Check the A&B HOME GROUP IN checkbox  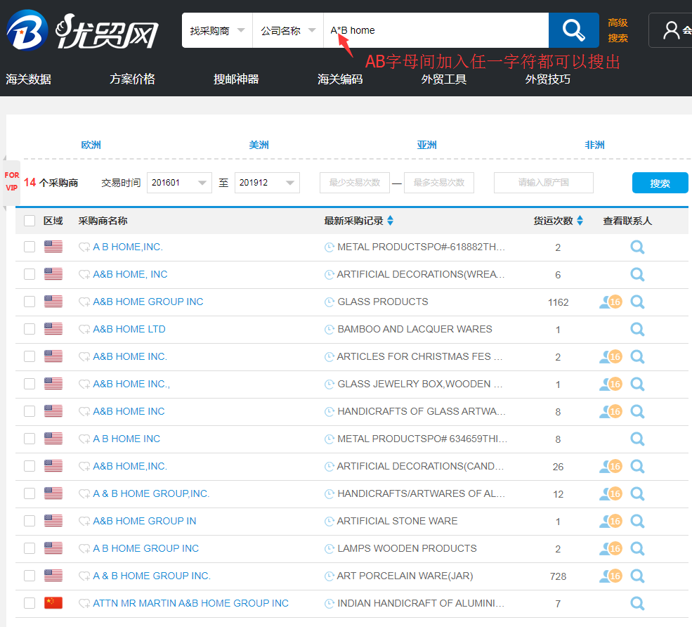30,521
